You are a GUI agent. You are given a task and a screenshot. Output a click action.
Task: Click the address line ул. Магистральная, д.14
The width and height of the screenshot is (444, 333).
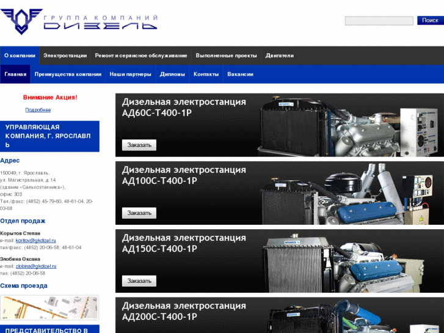click(x=27, y=180)
